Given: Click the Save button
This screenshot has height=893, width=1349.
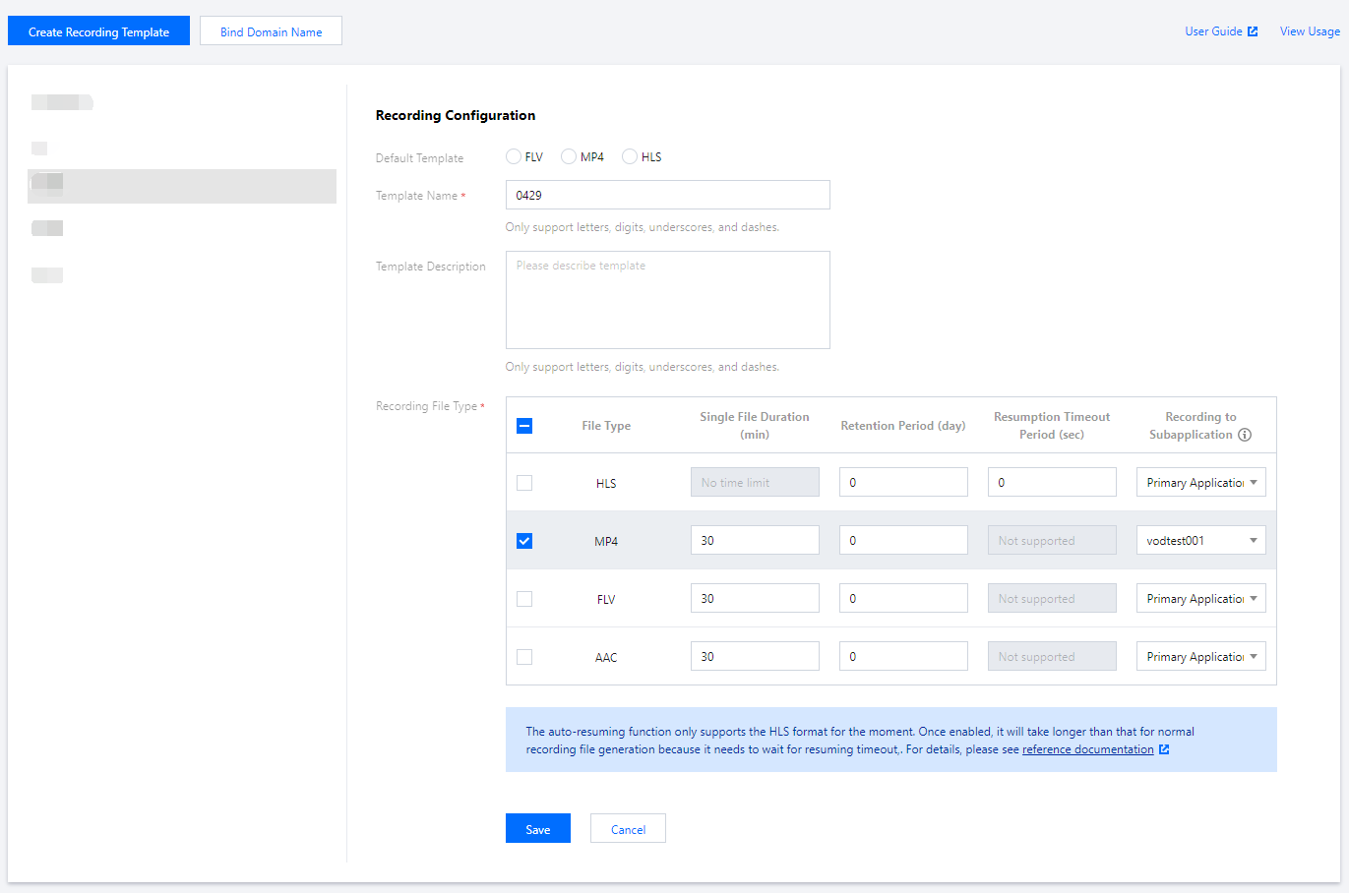Looking at the screenshot, I should pyautogui.click(x=538, y=828).
